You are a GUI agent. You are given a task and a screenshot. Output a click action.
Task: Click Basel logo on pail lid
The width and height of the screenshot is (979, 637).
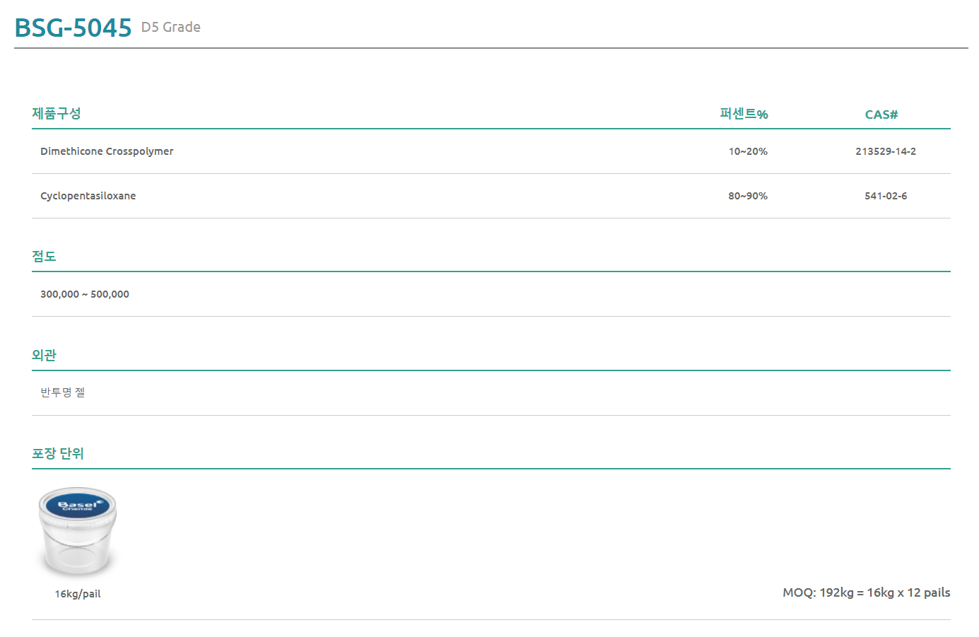pos(78,505)
